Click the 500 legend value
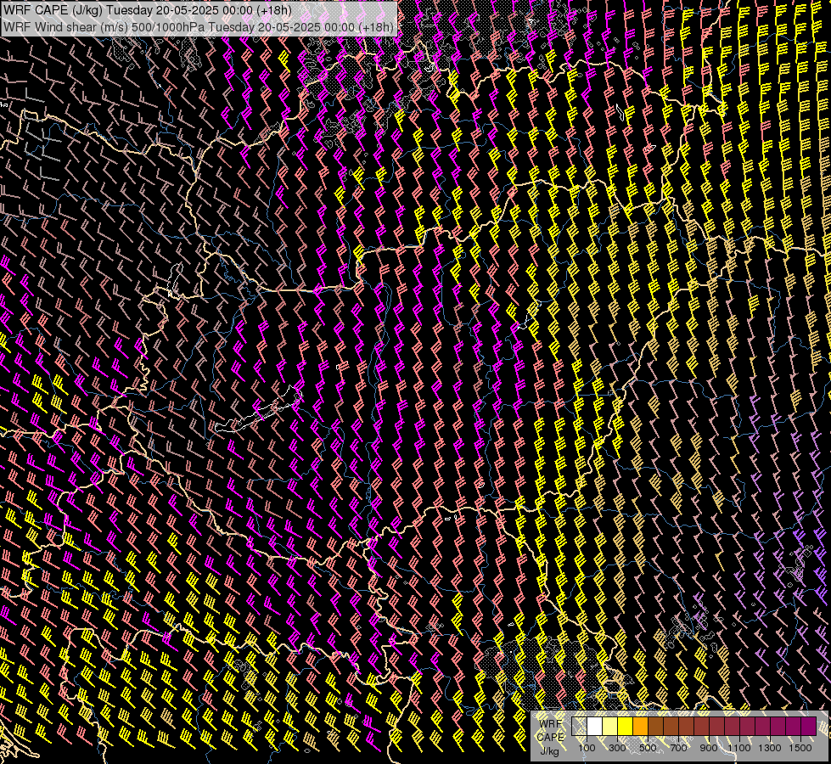This screenshot has height=764, width=831. click(x=649, y=748)
